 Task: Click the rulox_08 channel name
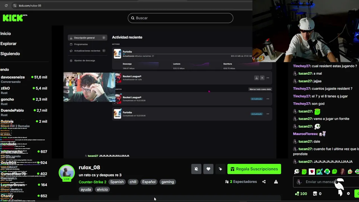(x=89, y=167)
